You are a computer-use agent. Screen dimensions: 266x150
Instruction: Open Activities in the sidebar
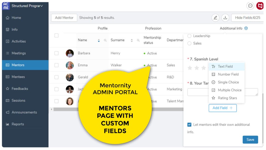25,41
